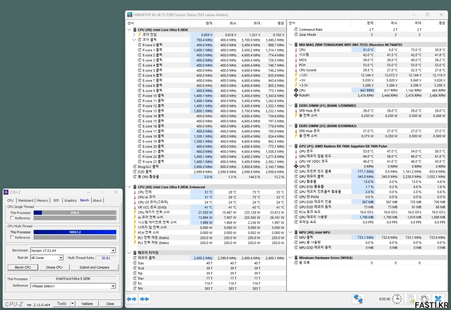The width and height of the screenshot is (451, 310).
Task: Switch to the SPD tab in CPU-Z
Action: point(56,201)
